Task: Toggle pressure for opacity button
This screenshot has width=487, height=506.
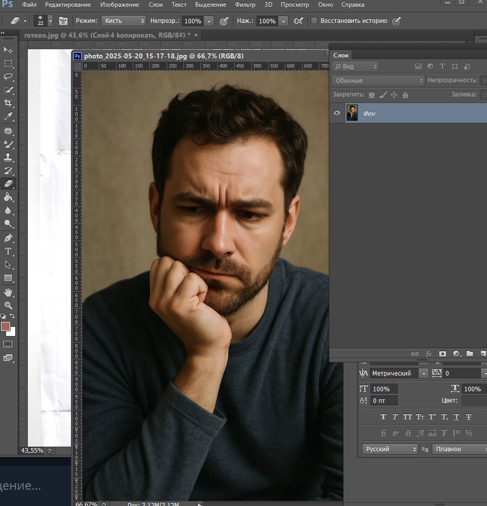Action: 224,21
